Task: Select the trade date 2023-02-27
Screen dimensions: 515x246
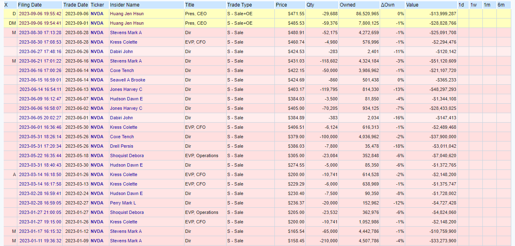Action: [76, 203]
